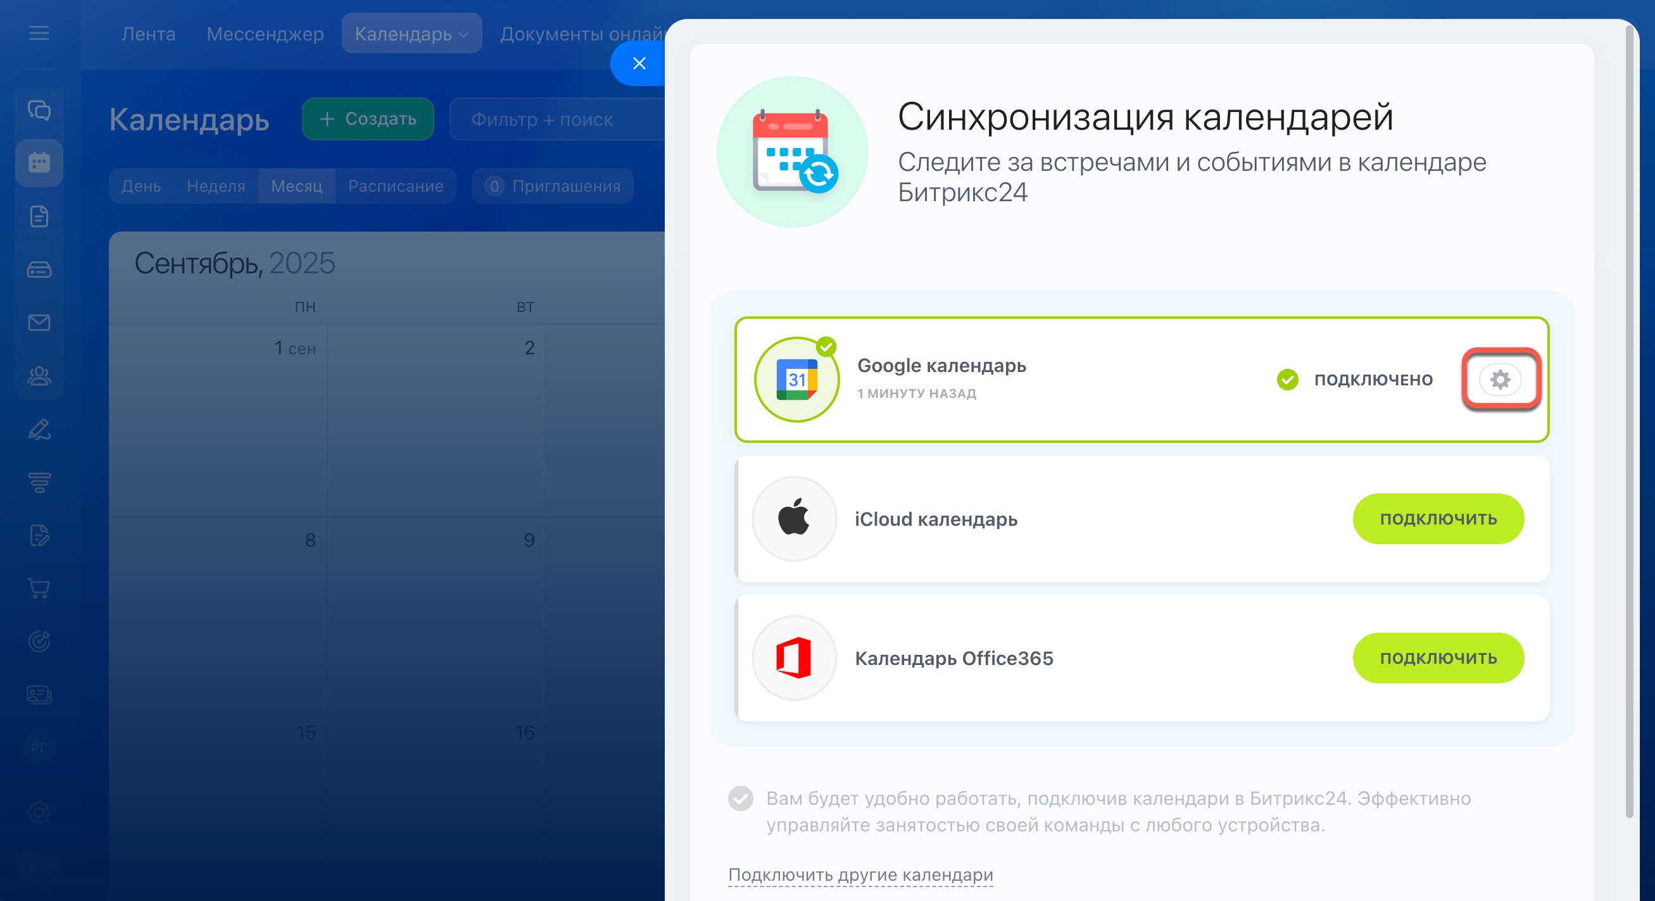Click the Apple iCloud logo
1655x901 pixels.
click(x=794, y=518)
